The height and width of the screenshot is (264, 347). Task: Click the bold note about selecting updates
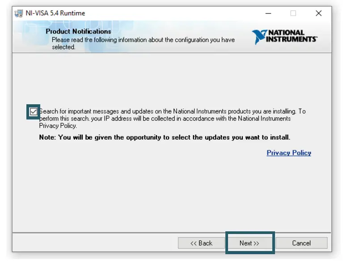tap(165, 137)
